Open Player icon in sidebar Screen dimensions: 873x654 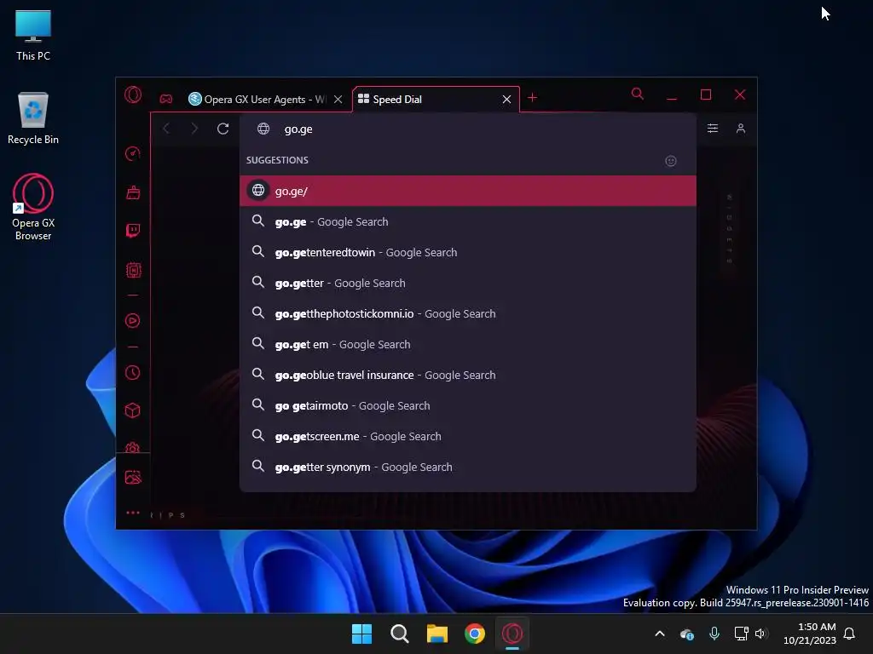pos(132,321)
